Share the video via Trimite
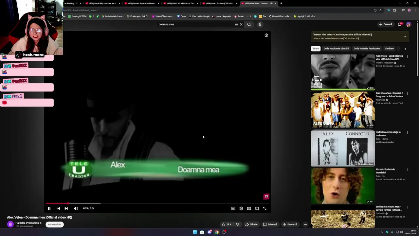The image size is (419, 236). click(x=251, y=225)
